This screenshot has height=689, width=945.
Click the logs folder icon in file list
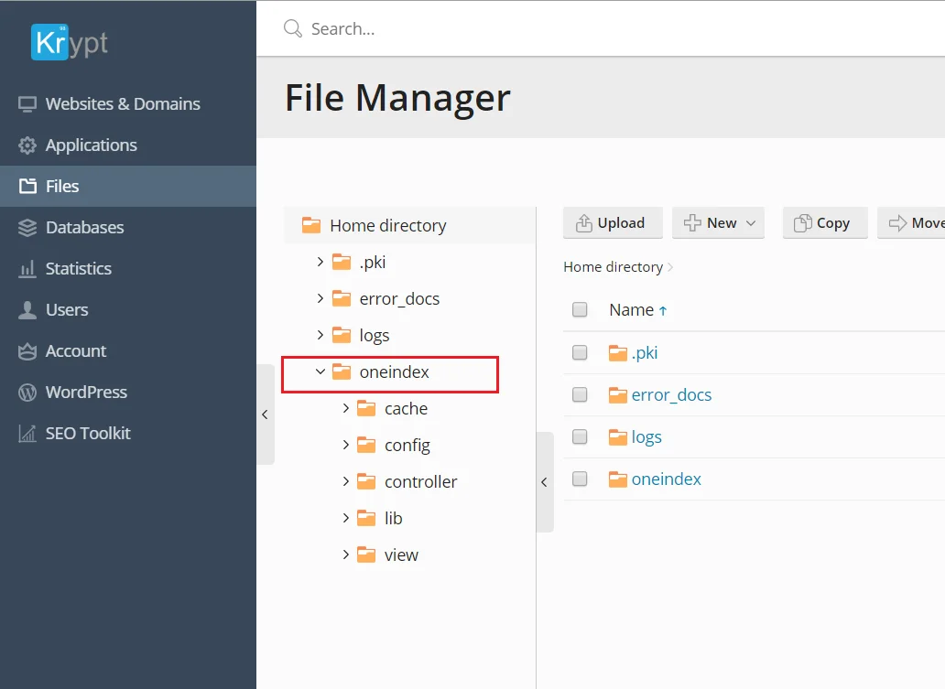[618, 437]
